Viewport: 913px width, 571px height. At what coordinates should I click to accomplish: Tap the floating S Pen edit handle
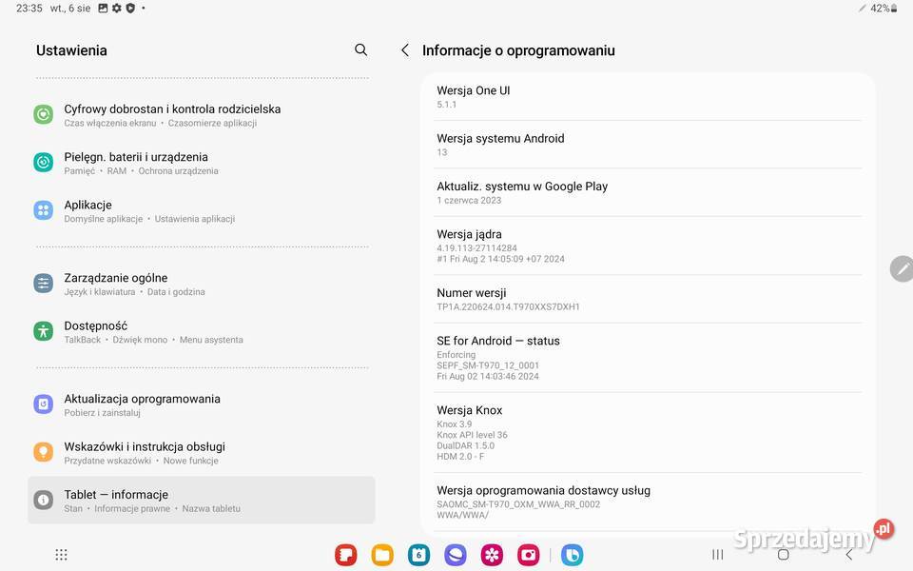coord(902,268)
